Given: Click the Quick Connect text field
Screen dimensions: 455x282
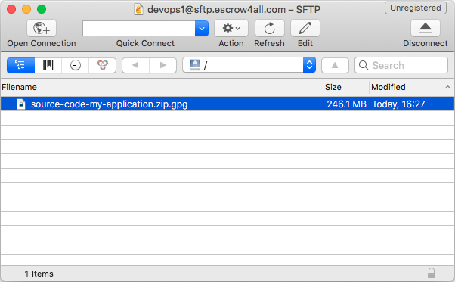Looking at the screenshot, I should tap(139, 29).
